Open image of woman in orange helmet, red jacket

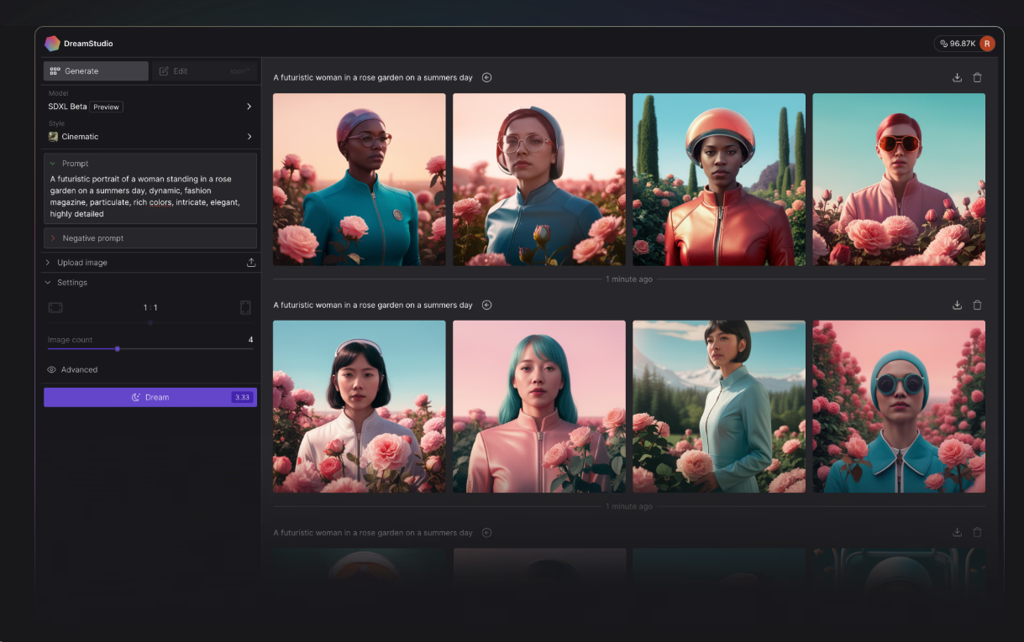click(719, 180)
